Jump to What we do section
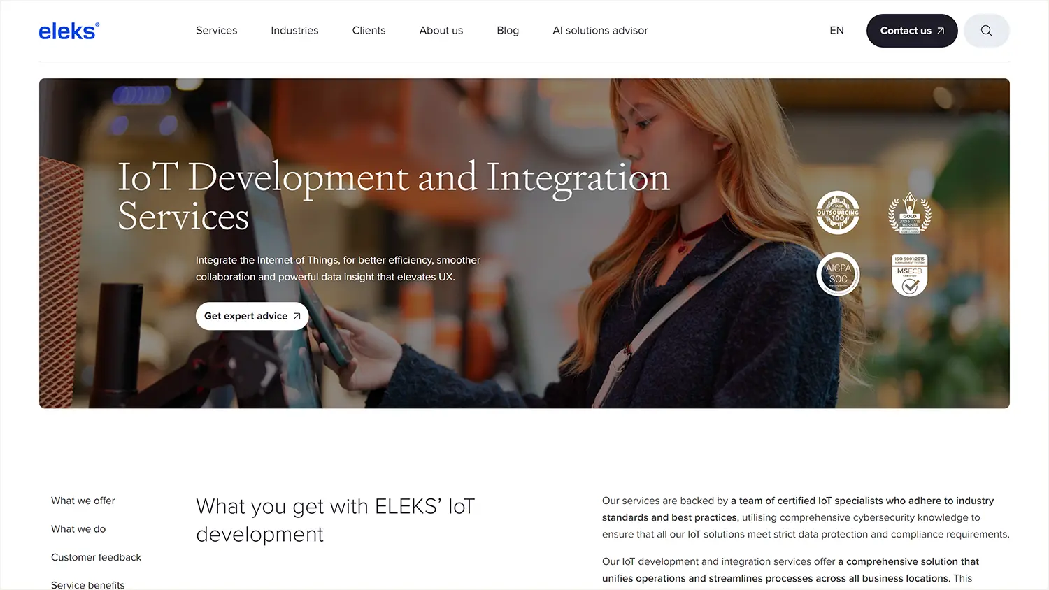 [x=78, y=528]
